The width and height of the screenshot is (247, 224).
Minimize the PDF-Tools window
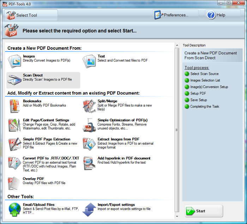(221, 3)
